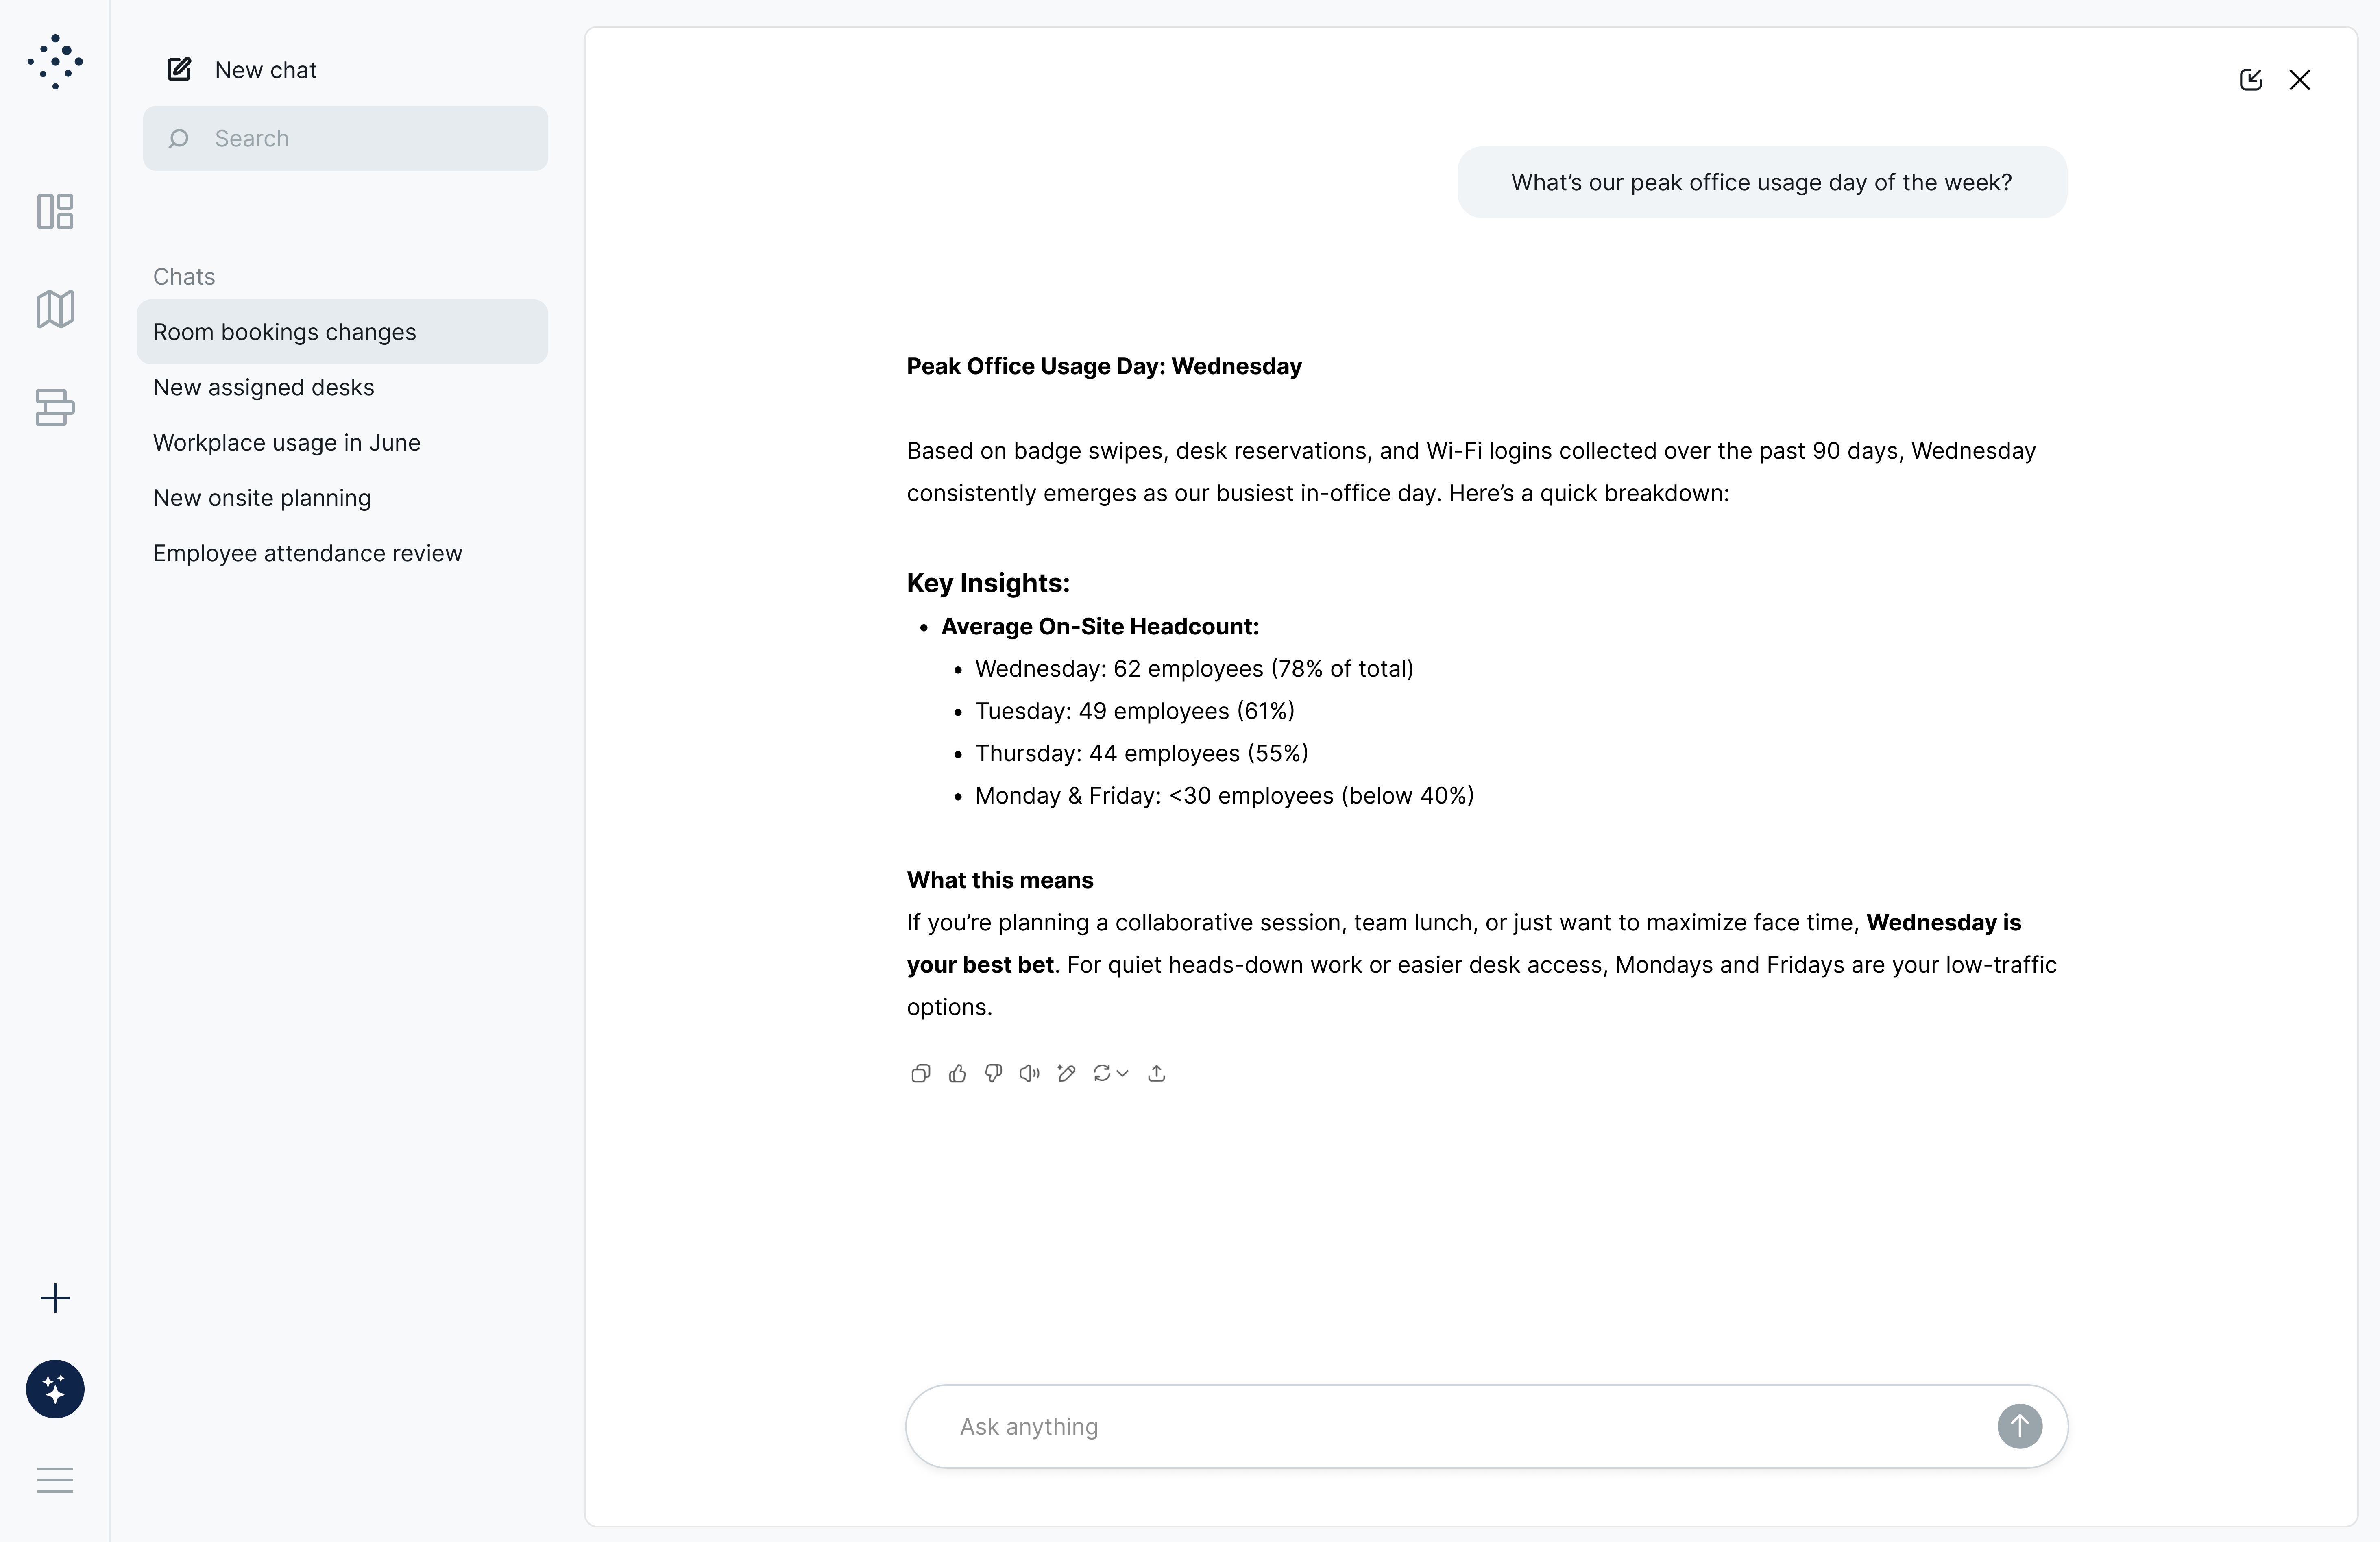2380x1542 pixels.
Task: Share the response with upload icon
Action: click(1157, 1073)
